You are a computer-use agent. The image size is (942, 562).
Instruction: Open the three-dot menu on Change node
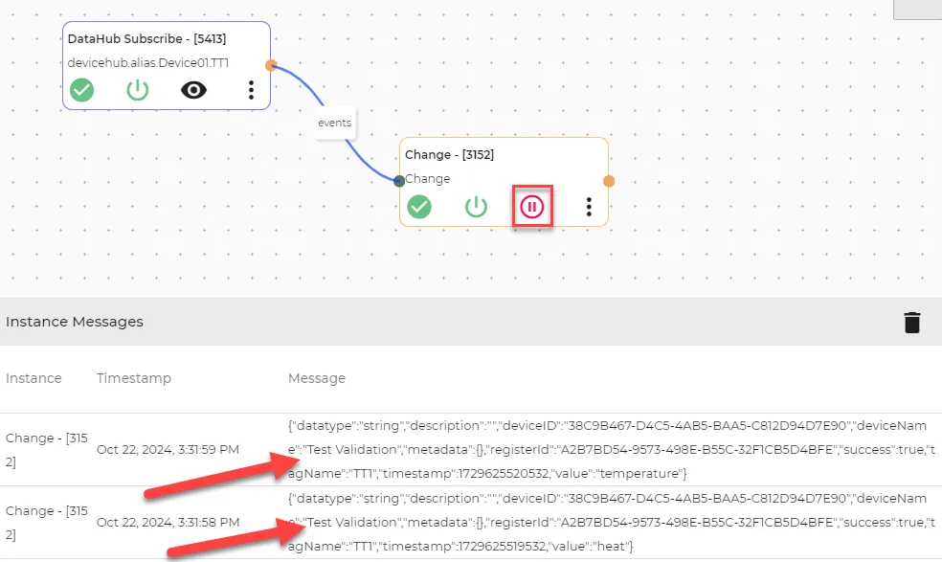coord(589,207)
